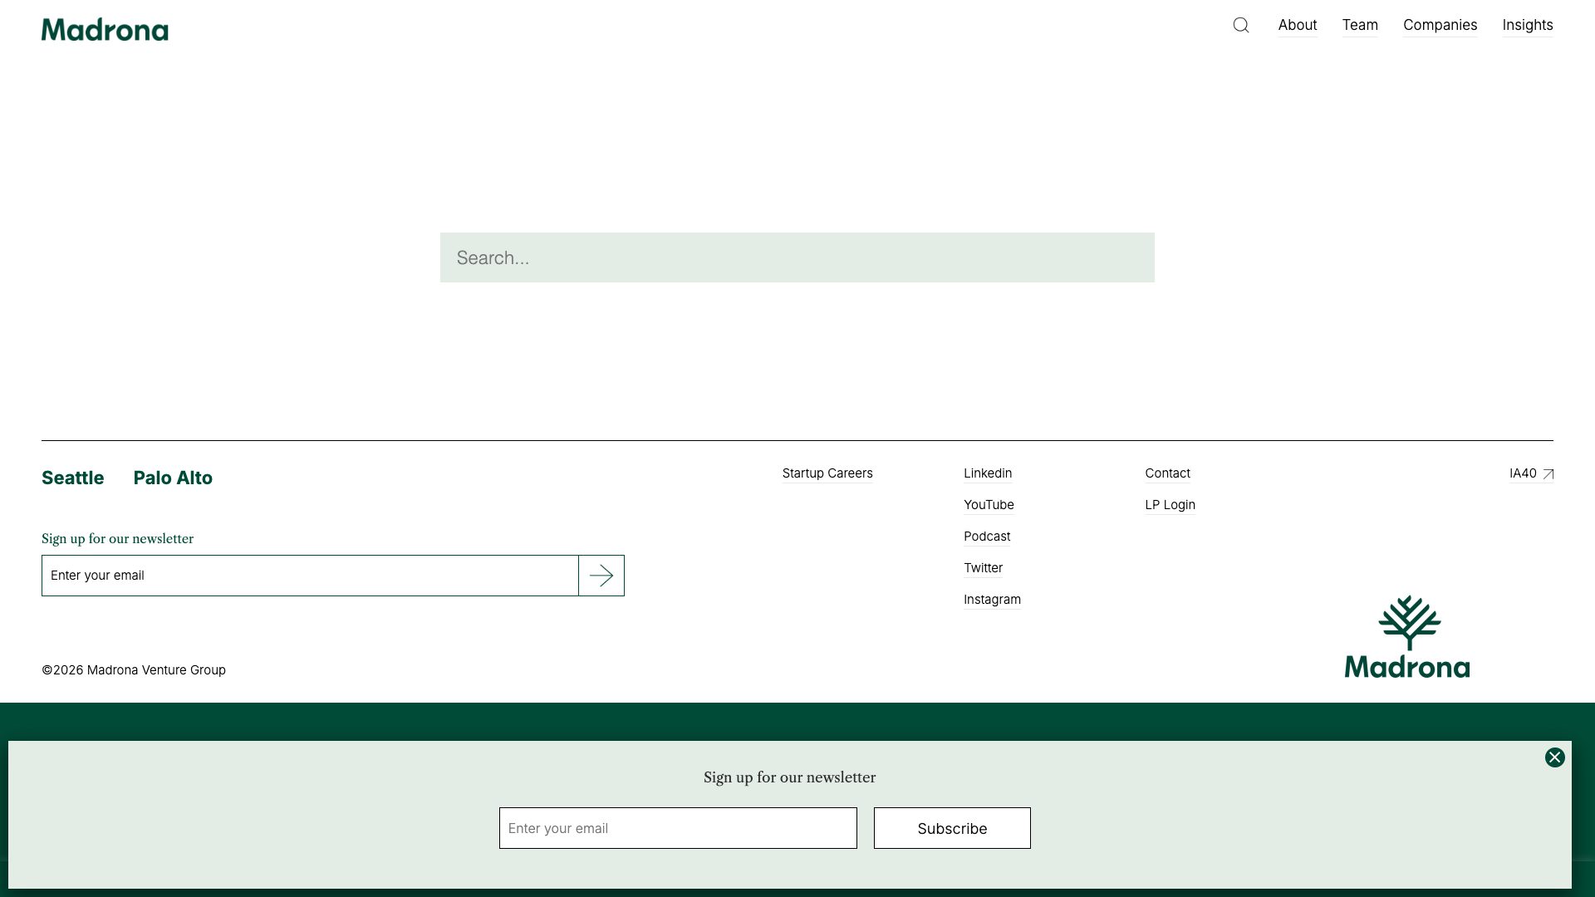Visit Madrona's Linkedin page
This screenshot has width=1595, height=897.
987,473
